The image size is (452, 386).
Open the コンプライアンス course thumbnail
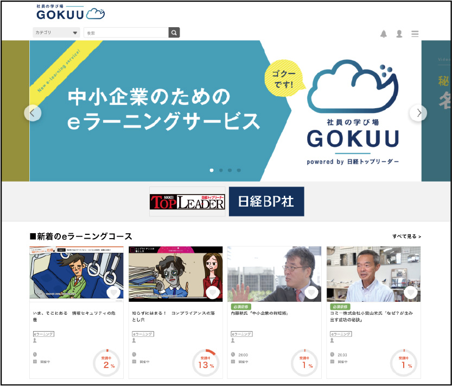point(176,274)
